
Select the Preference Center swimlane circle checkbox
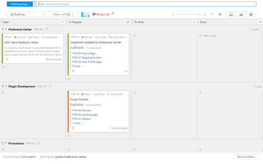tap(260, 29)
